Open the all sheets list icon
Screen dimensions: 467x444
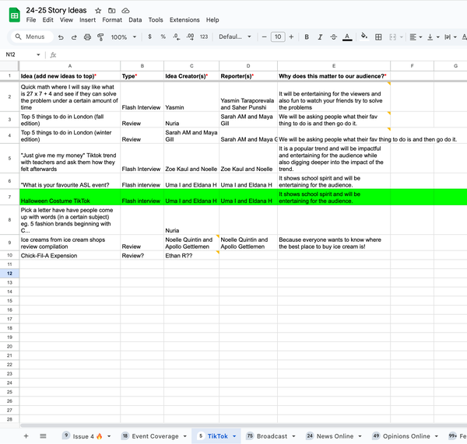(43, 436)
